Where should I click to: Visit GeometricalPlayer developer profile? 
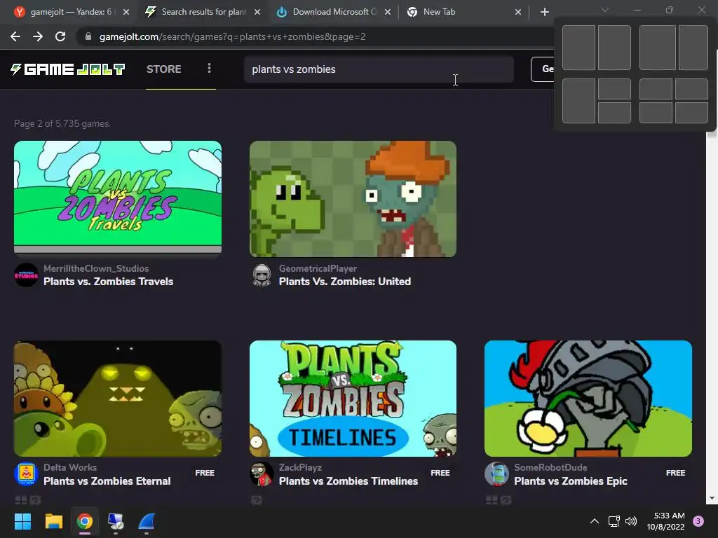[x=318, y=268]
